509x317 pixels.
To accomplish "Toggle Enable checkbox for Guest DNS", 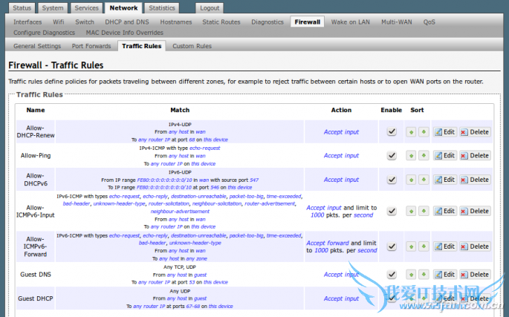I will [x=392, y=275].
